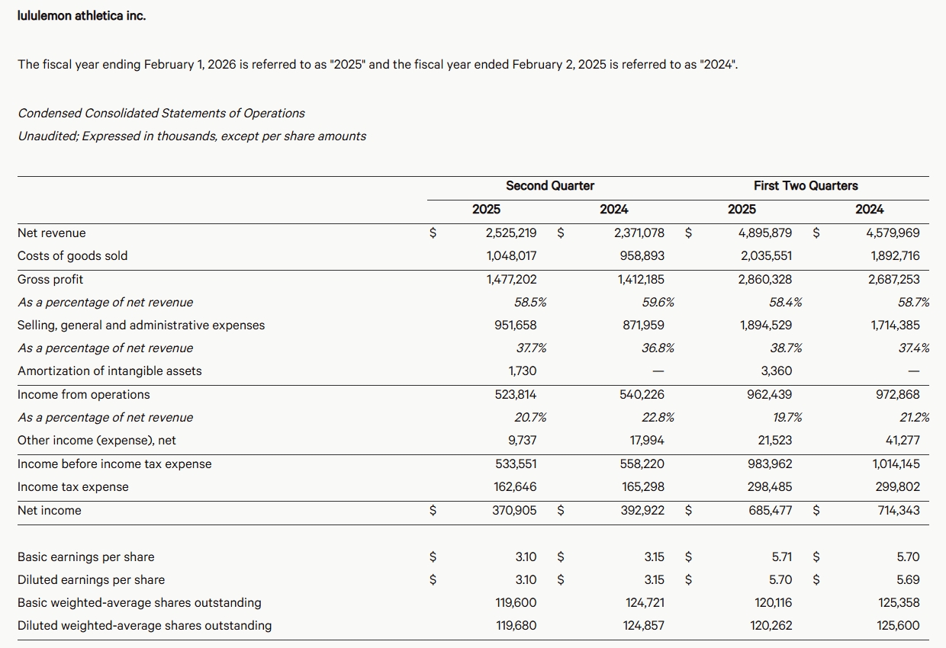
Task: Click operating income value 972,868
Action: pos(898,395)
